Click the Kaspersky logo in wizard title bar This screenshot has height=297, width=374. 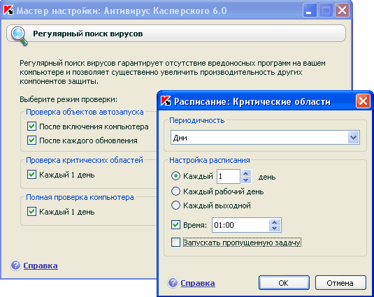8,10
